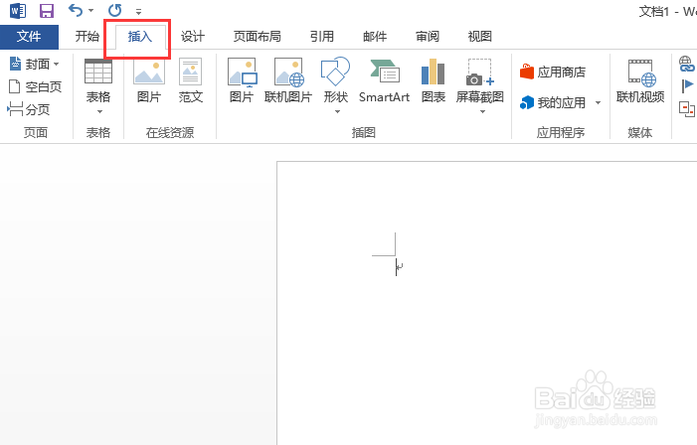Open 范文 sample documents
This screenshot has width=697, height=445.
(x=191, y=80)
